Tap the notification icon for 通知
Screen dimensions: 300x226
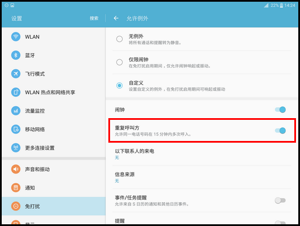click(16, 188)
